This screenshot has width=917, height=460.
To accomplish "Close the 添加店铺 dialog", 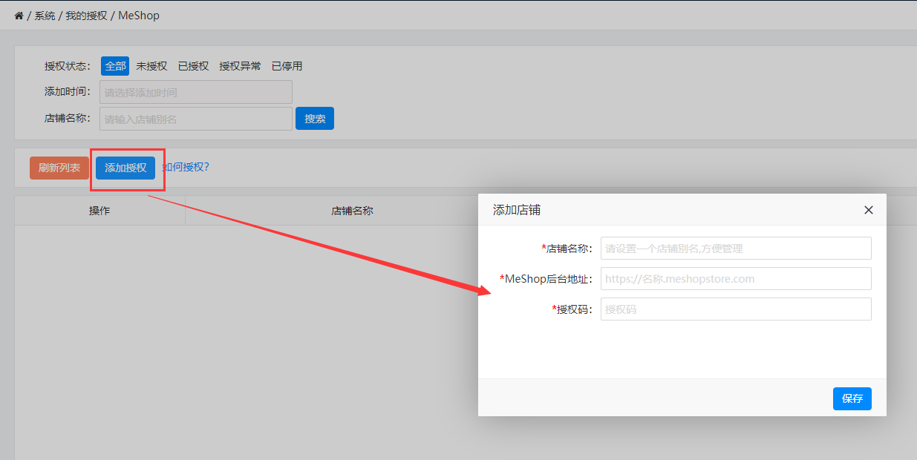I will (869, 210).
